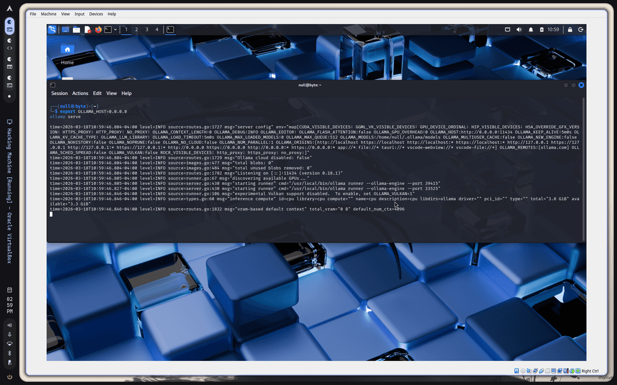617x385 pixels.
Task: Open the terminal Edit menu
Action: coord(97,93)
